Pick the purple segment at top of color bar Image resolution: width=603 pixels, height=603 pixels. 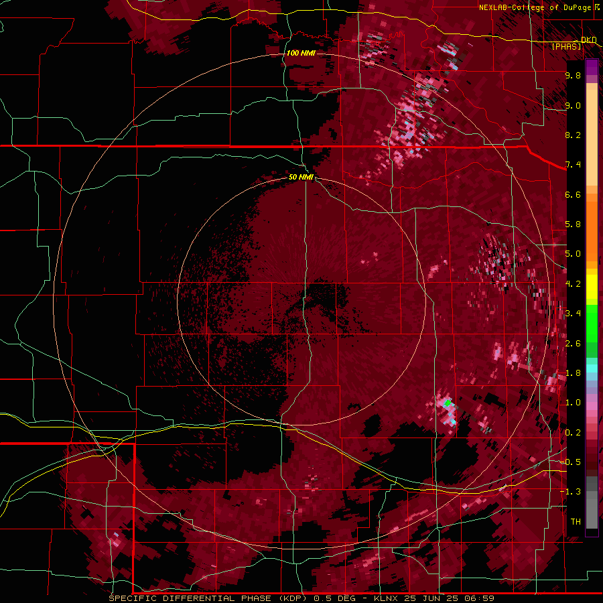click(592, 68)
